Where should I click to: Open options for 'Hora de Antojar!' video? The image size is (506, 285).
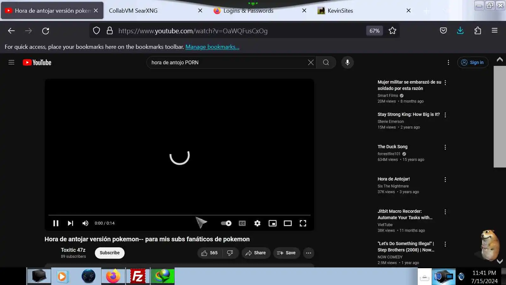coord(445,180)
